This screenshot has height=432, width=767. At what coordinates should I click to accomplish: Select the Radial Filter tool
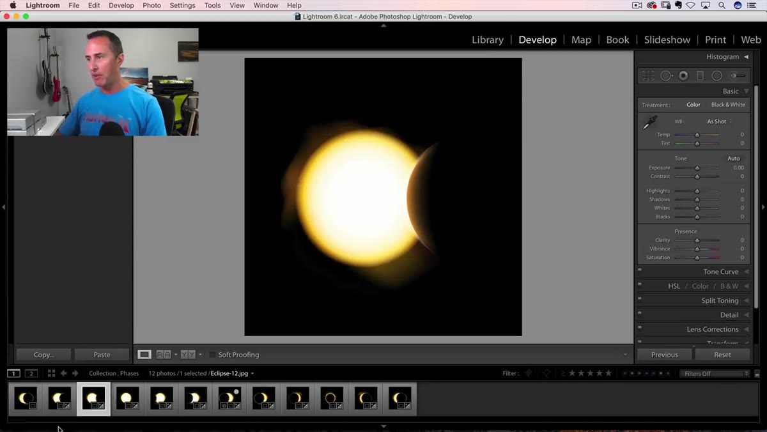coord(717,75)
